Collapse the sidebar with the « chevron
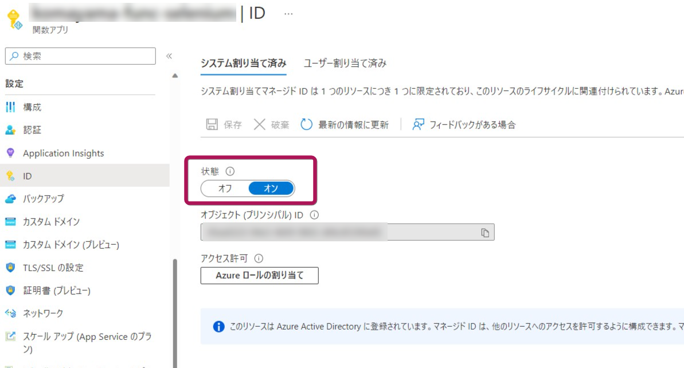This screenshot has height=368, width=684. (169, 56)
